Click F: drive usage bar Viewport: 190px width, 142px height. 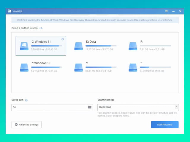[155, 46]
